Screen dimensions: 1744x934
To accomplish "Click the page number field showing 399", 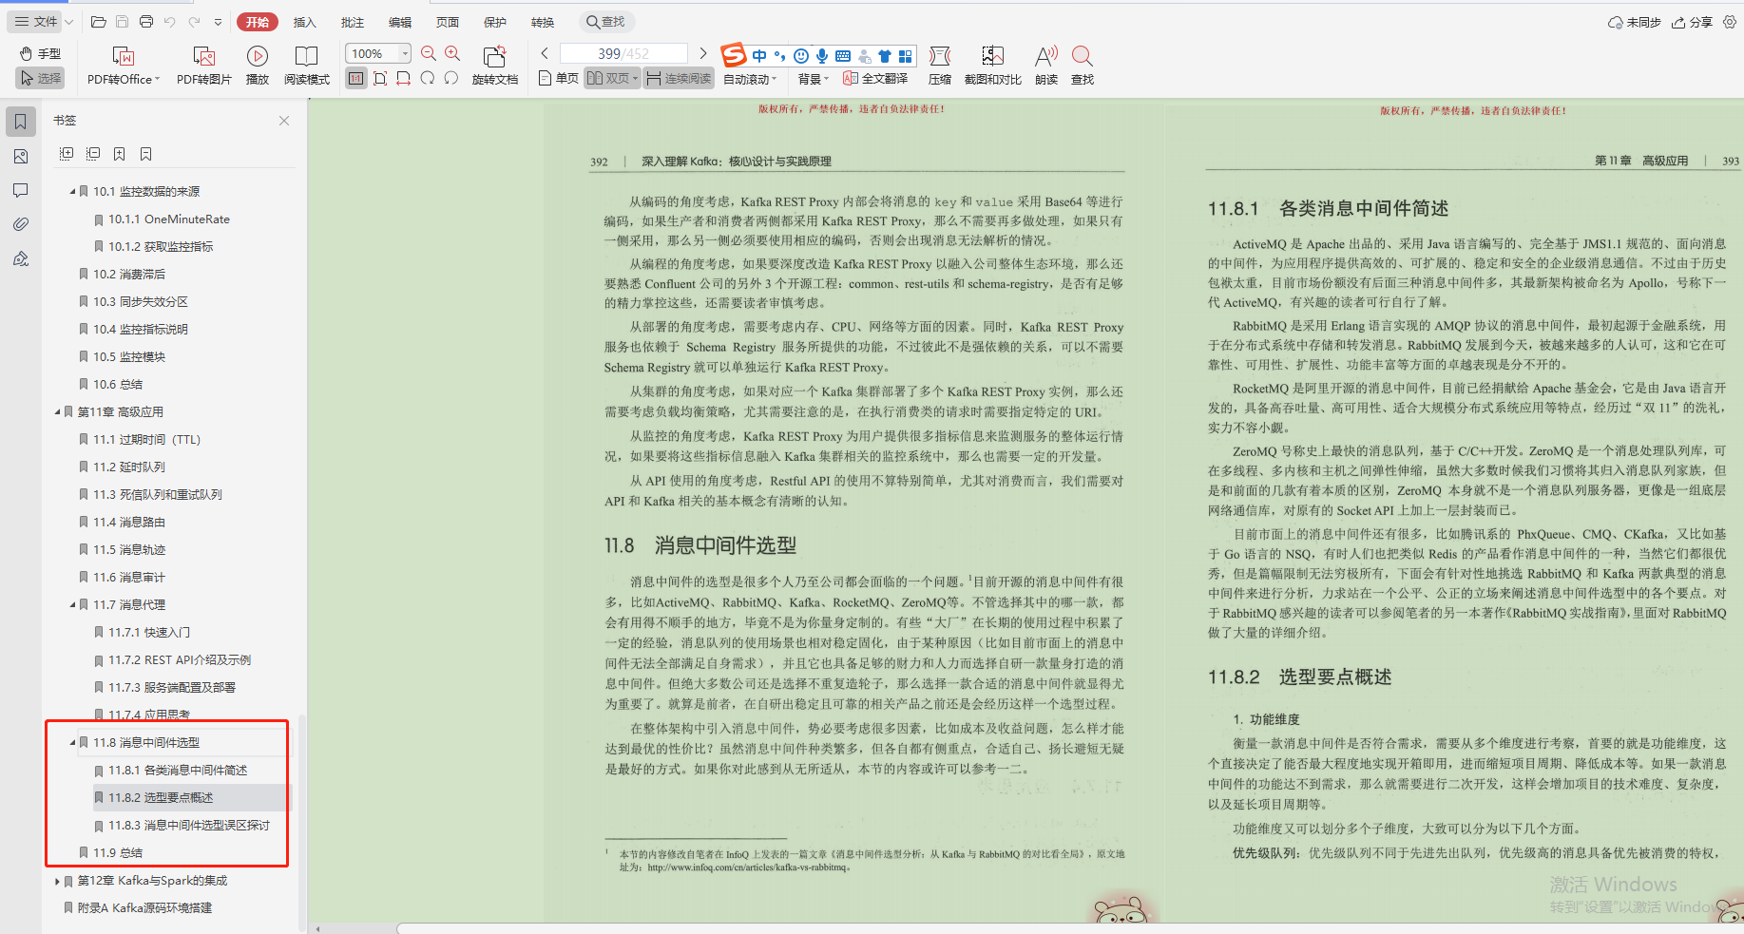I will (623, 53).
